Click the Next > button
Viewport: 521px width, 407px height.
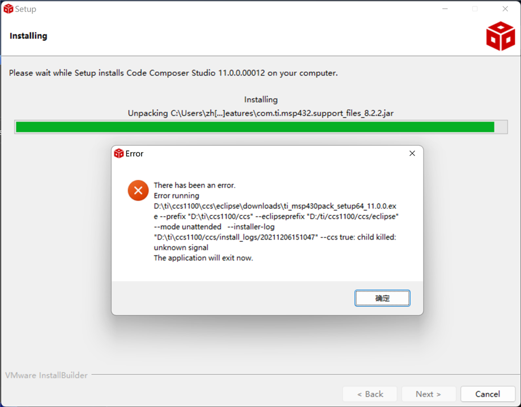tap(428, 394)
